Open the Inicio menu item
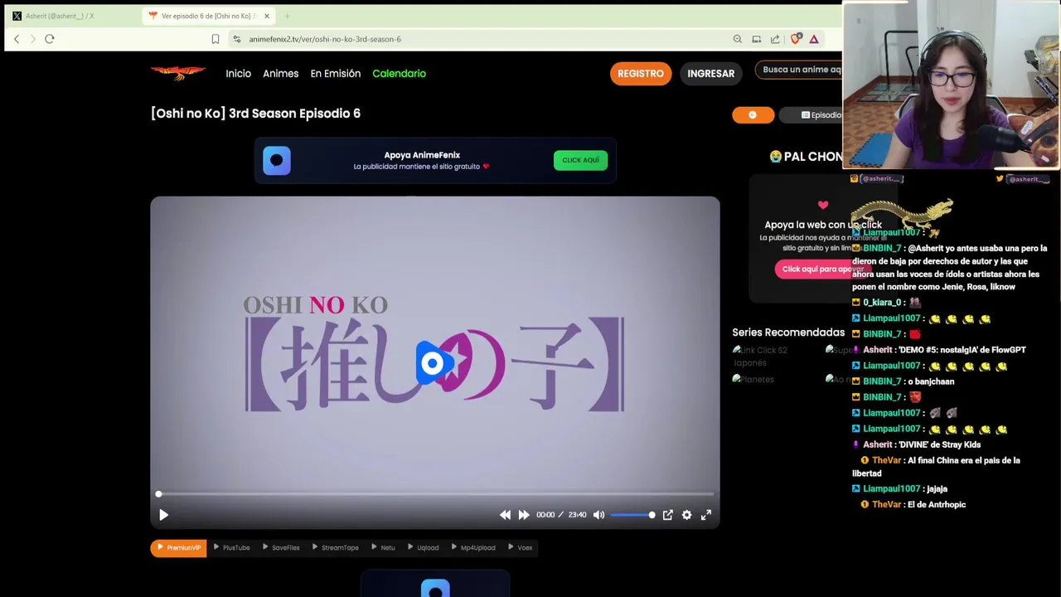 238,74
